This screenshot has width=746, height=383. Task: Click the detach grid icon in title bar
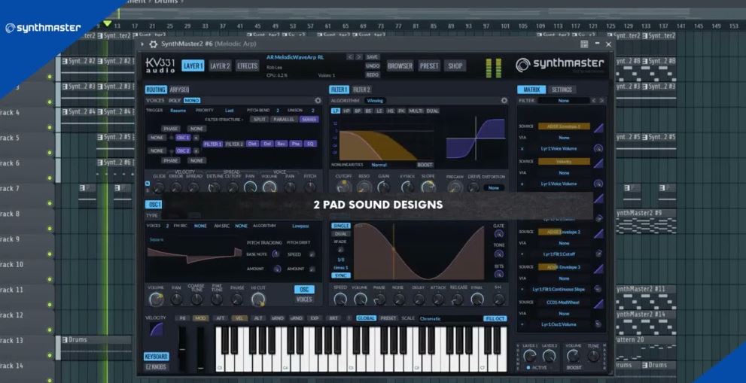click(584, 44)
